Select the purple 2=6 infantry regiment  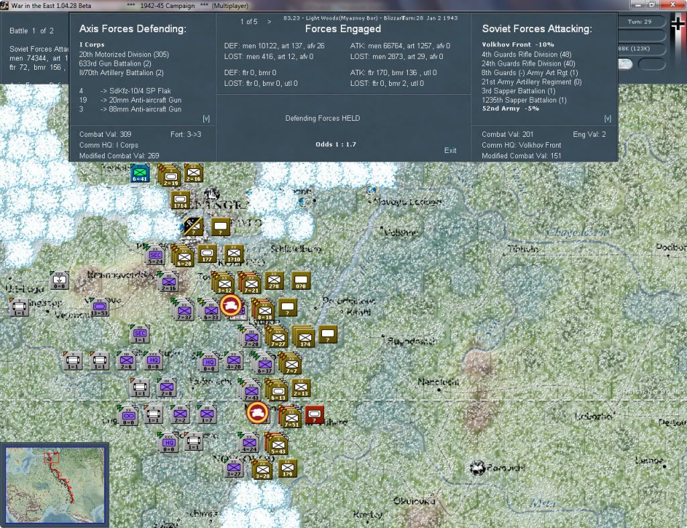click(x=126, y=361)
